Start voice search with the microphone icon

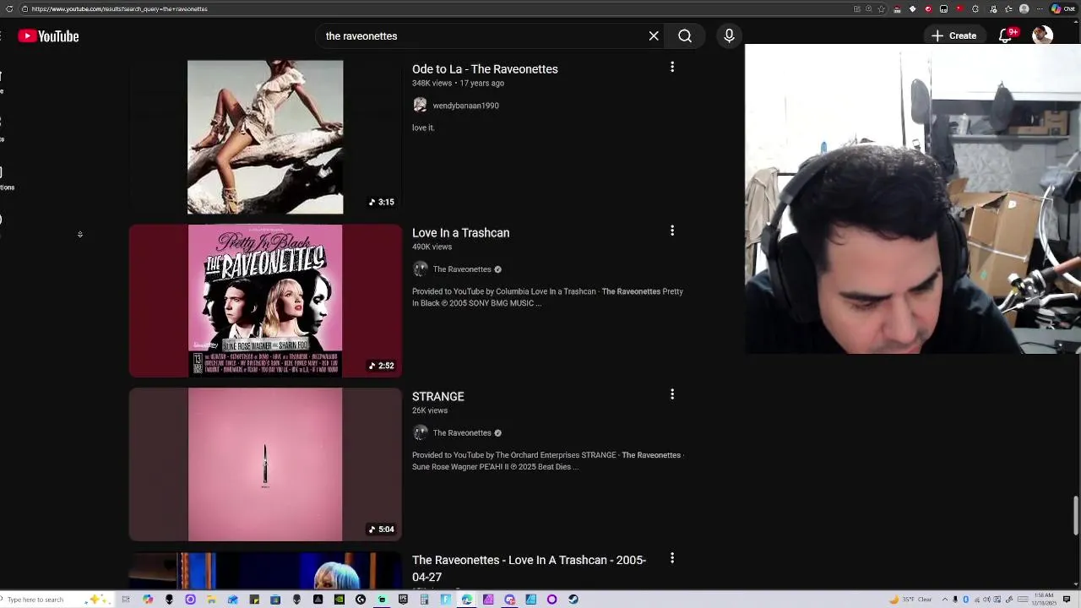[x=729, y=36]
